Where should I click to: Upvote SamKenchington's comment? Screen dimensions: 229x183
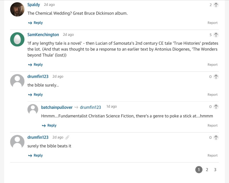[x=216, y=35]
